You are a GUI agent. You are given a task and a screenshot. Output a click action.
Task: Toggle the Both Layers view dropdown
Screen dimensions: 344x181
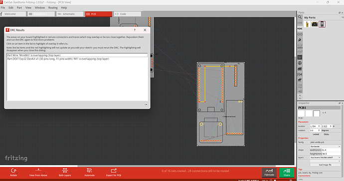click(65, 172)
